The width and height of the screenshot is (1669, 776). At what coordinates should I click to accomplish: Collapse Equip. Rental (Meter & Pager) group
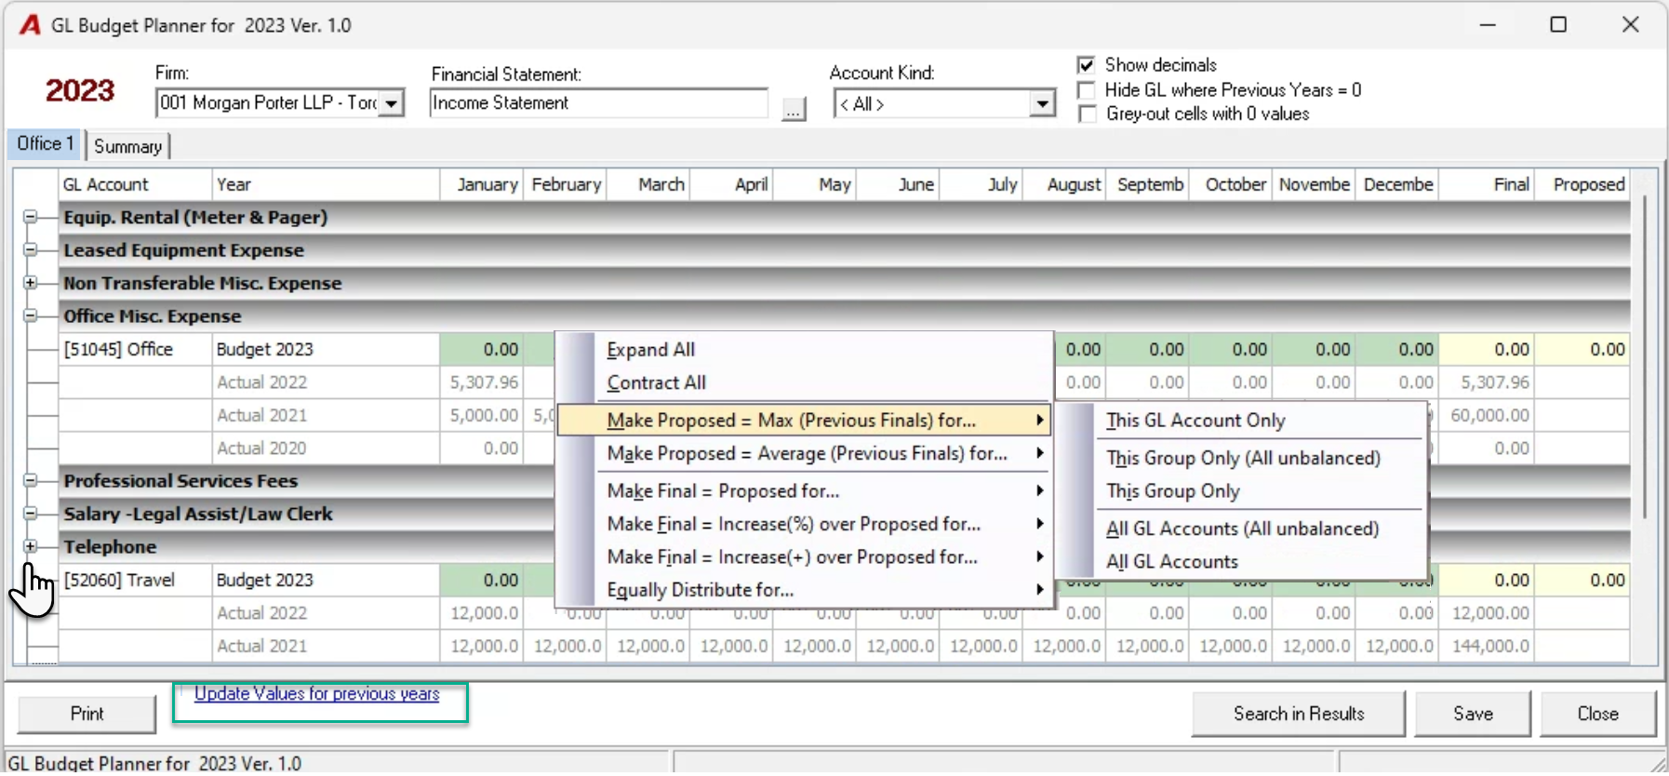30,217
